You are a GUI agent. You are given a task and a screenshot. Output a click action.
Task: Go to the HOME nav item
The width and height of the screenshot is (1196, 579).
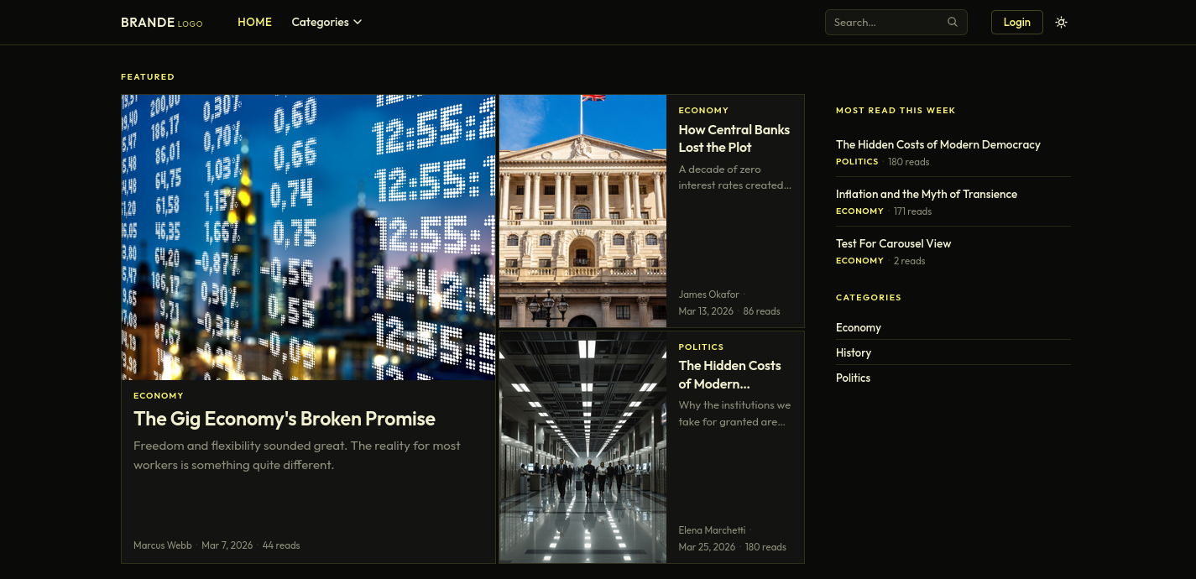pos(254,23)
